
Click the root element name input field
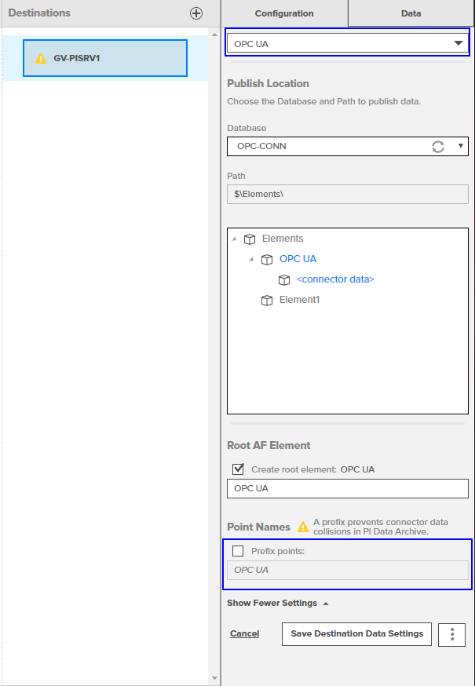point(347,488)
